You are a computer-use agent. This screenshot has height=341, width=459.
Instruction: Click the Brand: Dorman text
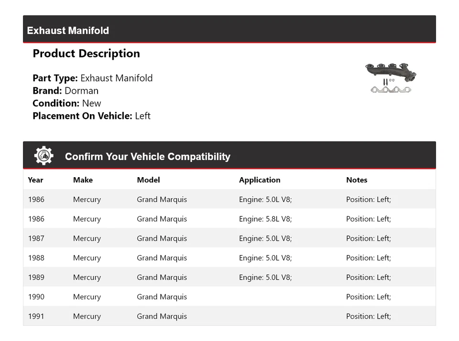[66, 91]
